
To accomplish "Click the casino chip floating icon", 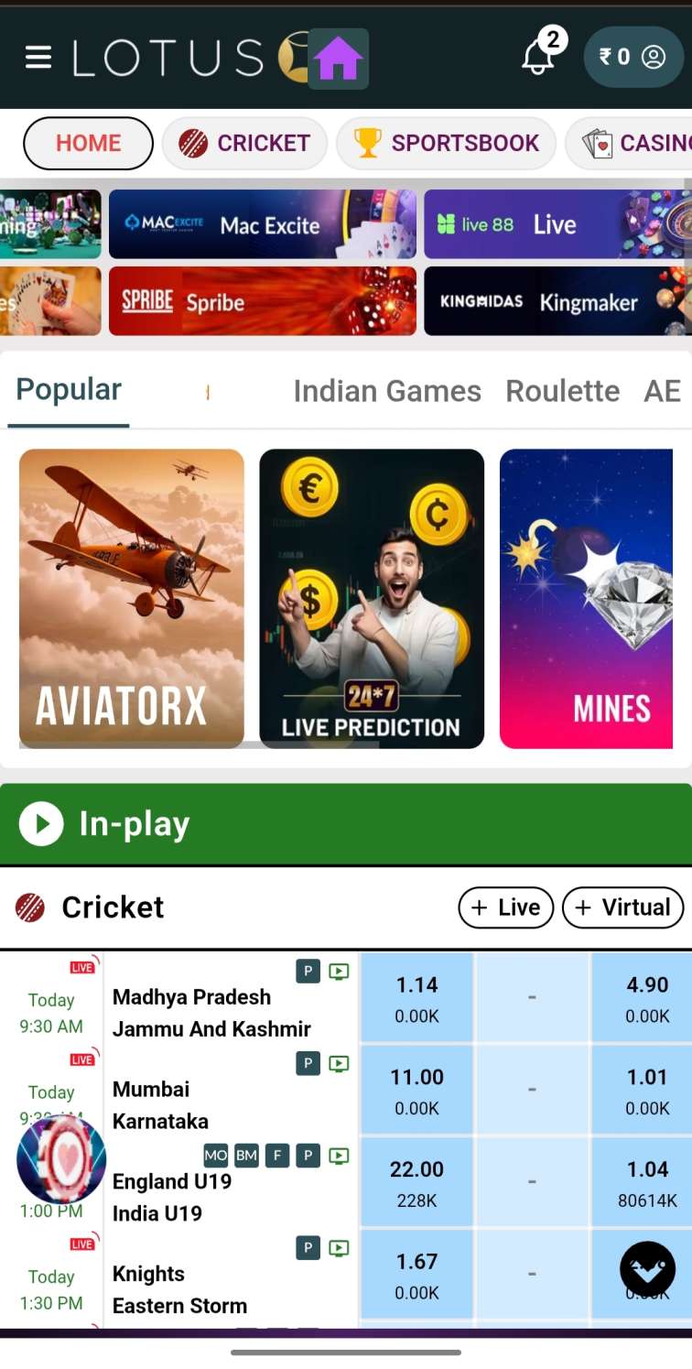I will click(x=61, y=1159).
